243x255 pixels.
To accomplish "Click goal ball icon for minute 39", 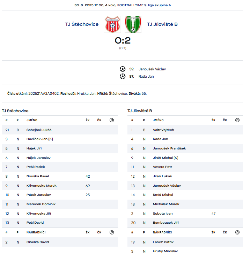I will (x=123, y=69).
